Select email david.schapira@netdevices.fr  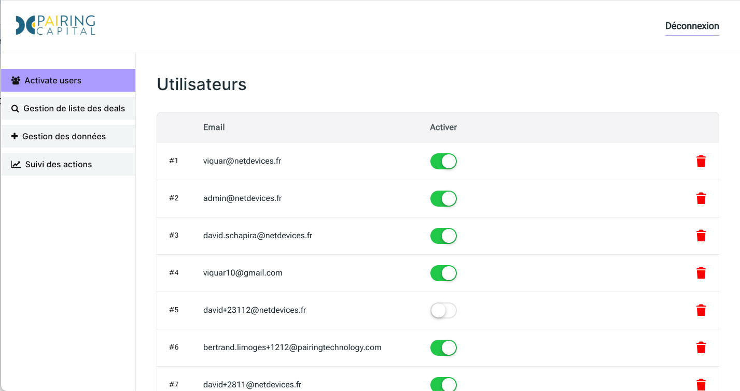pyautogui.click(x=258, y=236)
